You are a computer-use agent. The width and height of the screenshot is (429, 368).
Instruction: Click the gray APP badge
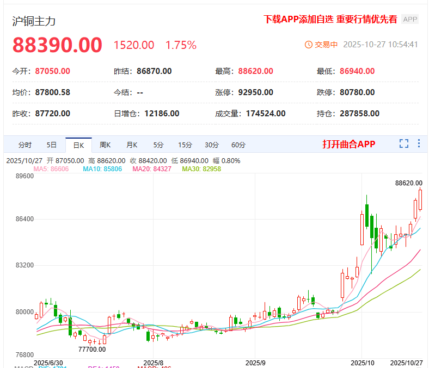pyautogui.click(x=409, y=19)
